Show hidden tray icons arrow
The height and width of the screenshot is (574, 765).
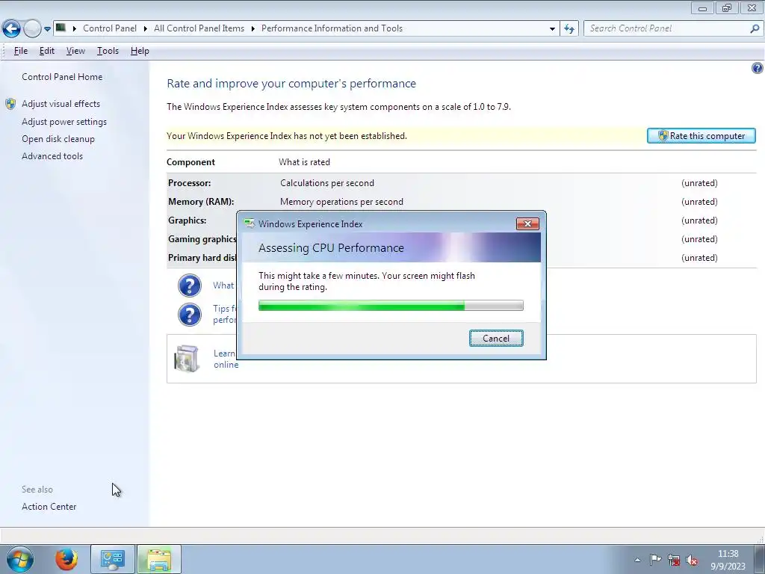click(637, 560)
